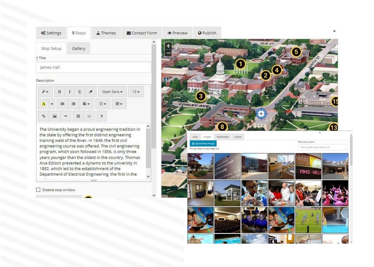Screen dimensions: 374x267
Task: Click the Upload New Image button
Action: [x=203, y=144]
